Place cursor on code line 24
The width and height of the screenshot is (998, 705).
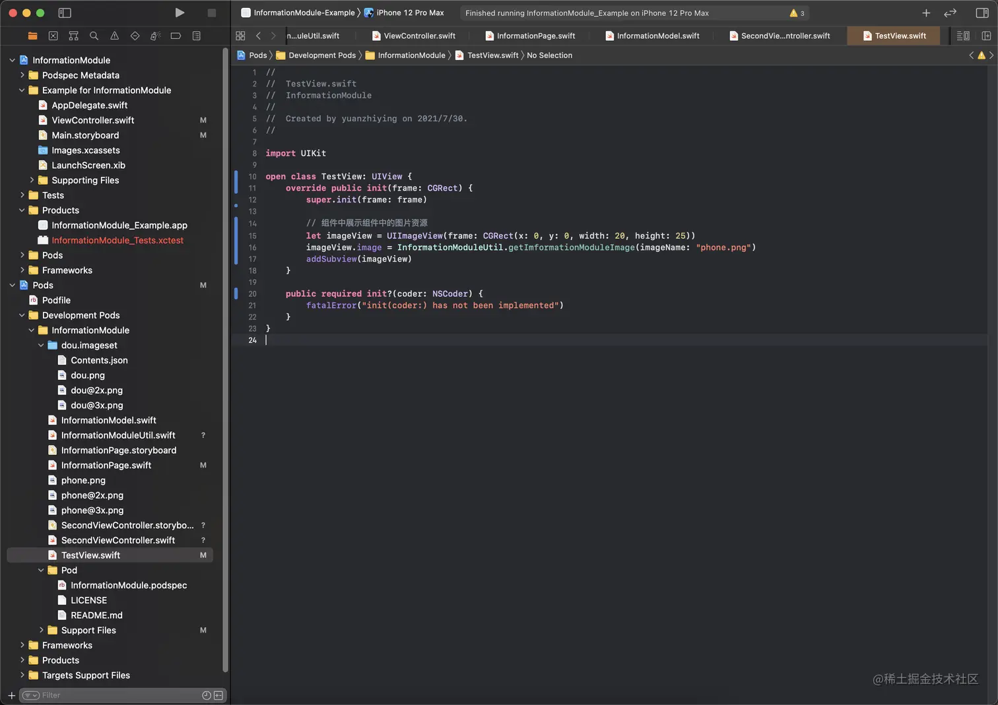click(610, 340)
